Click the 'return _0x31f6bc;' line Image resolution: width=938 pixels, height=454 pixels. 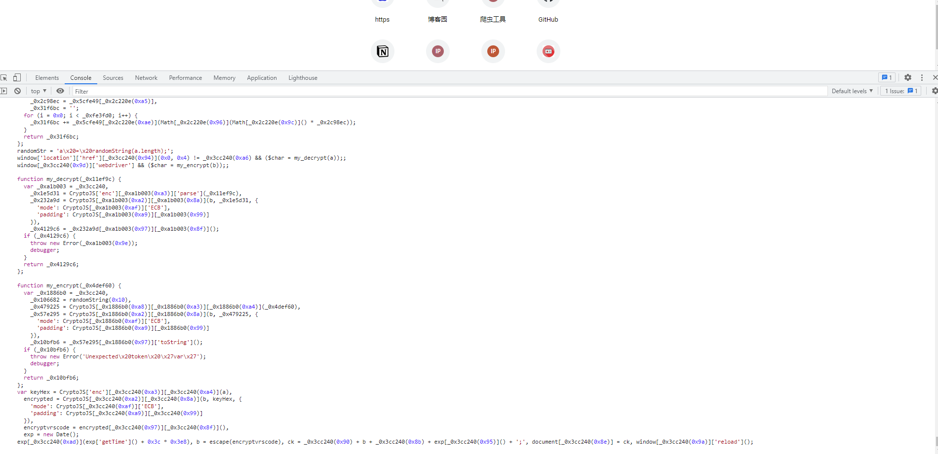[x=51, y=137]
